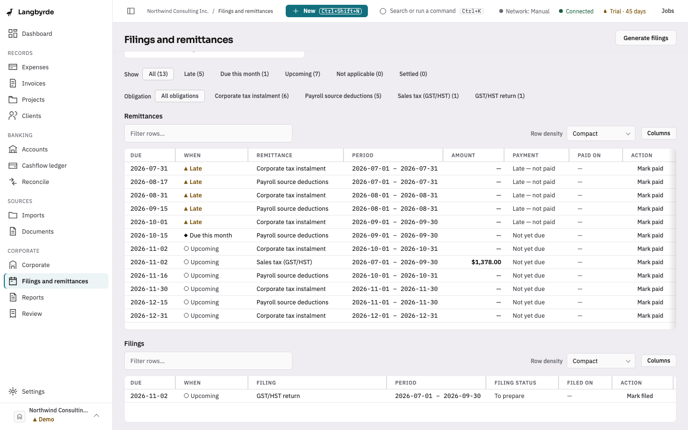Show Due this month (1) items
Screen dimensions: 688x430
[245, 74]
